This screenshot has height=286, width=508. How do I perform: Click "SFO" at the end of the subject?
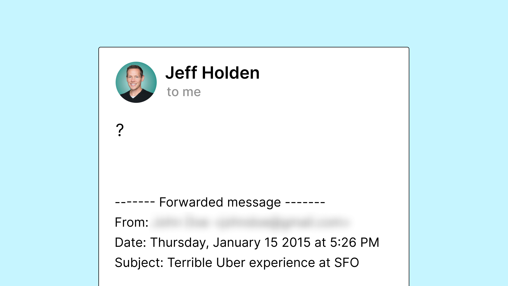click(x=347, y=262)
